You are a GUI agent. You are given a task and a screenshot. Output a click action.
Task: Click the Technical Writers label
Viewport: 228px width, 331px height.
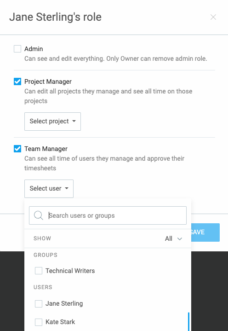pos(70,271)
